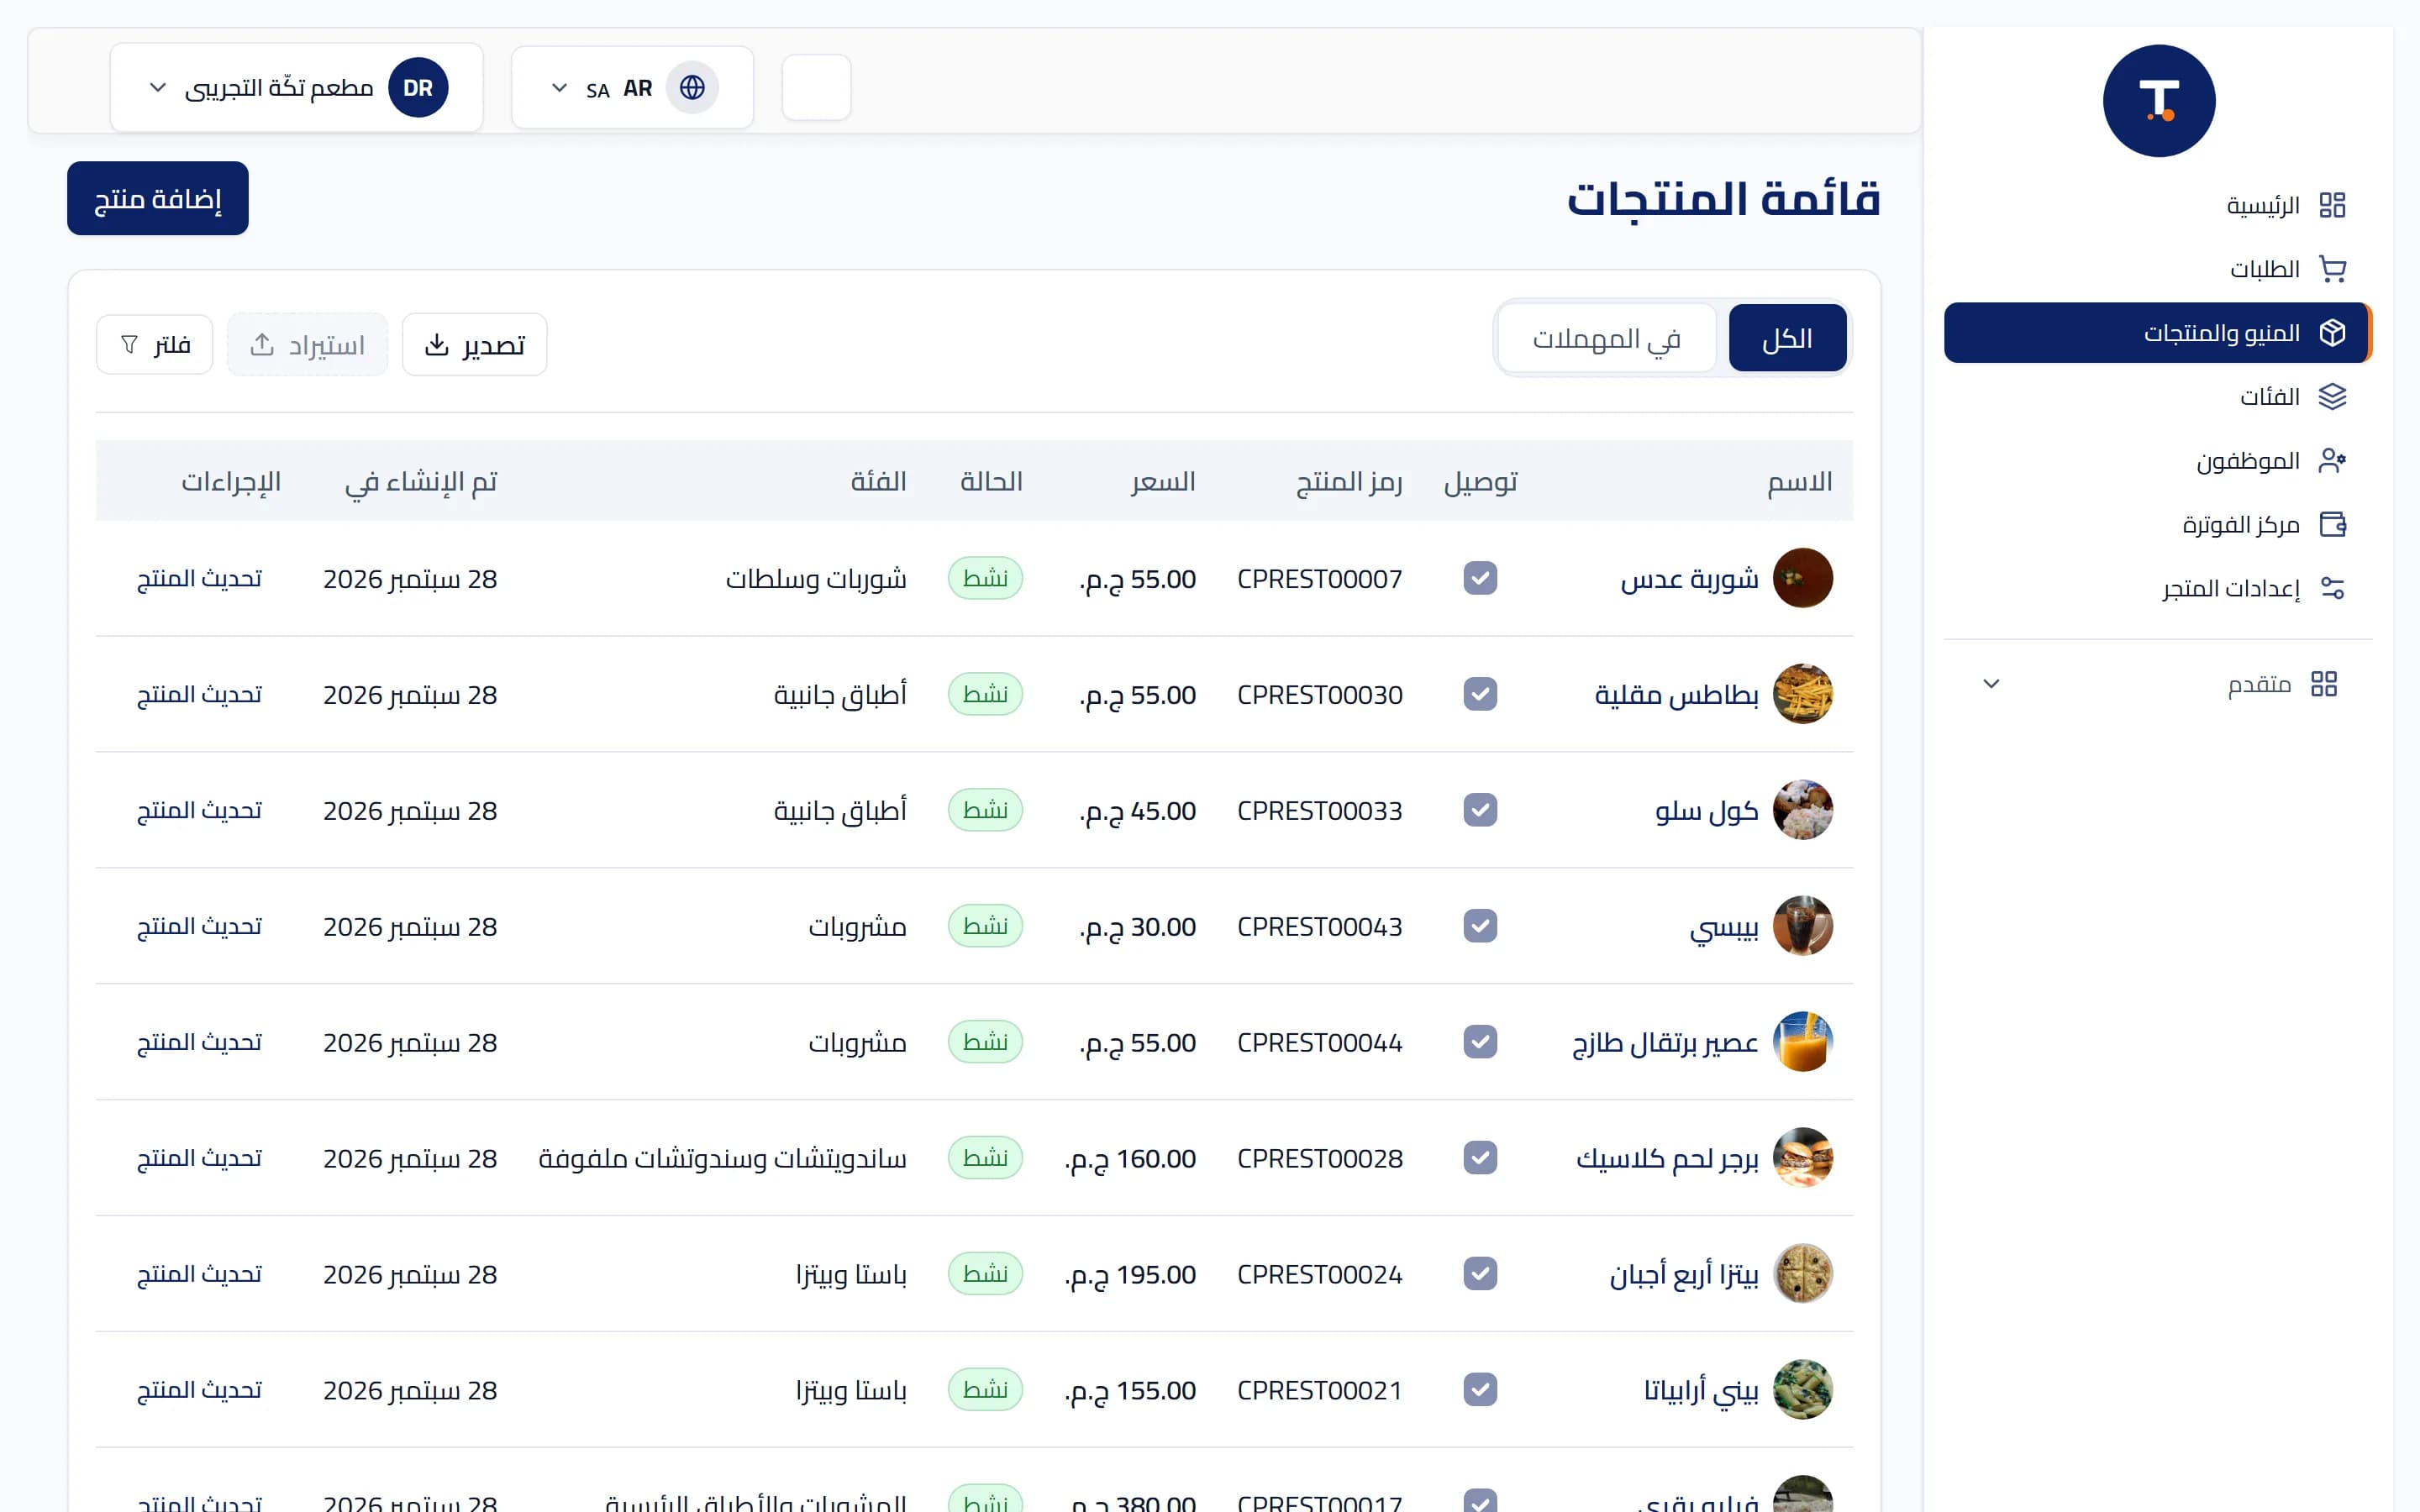Image resolution: width=2420 pixels, height=1512 pixels.
Task: Open الفئات in the sidebar
Action: (2158, 397)
